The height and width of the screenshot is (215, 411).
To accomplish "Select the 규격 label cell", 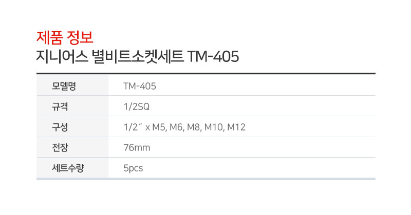I will pos(72,106).
